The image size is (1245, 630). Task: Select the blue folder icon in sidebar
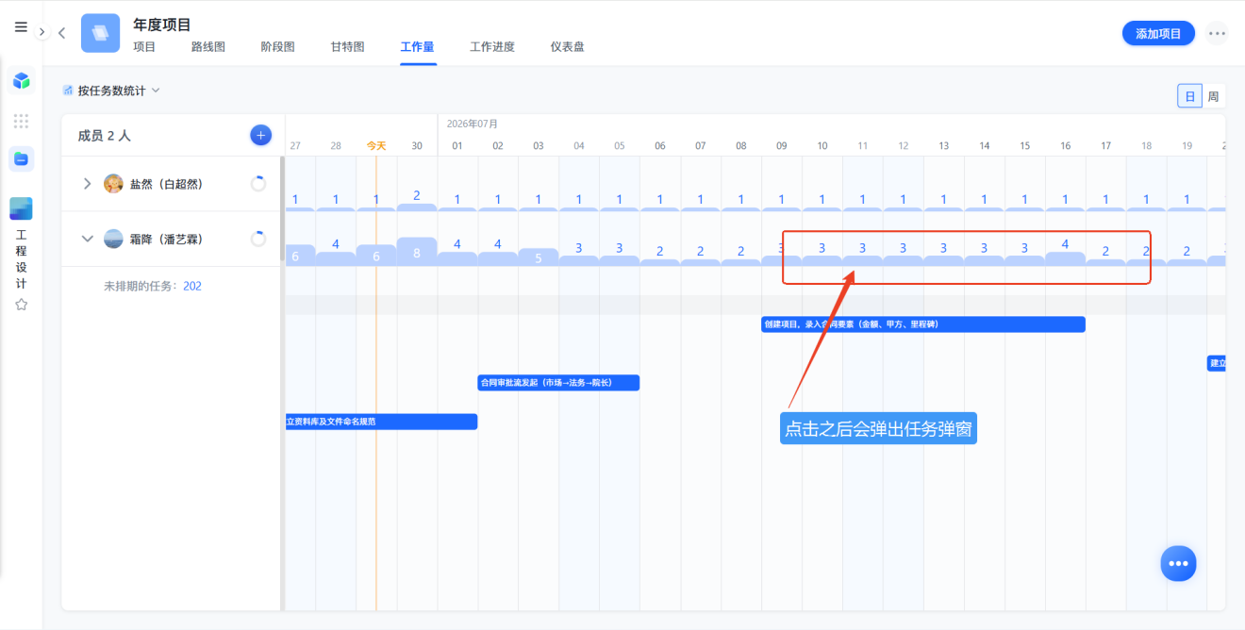pyautogui.click(x=21, y=159)
